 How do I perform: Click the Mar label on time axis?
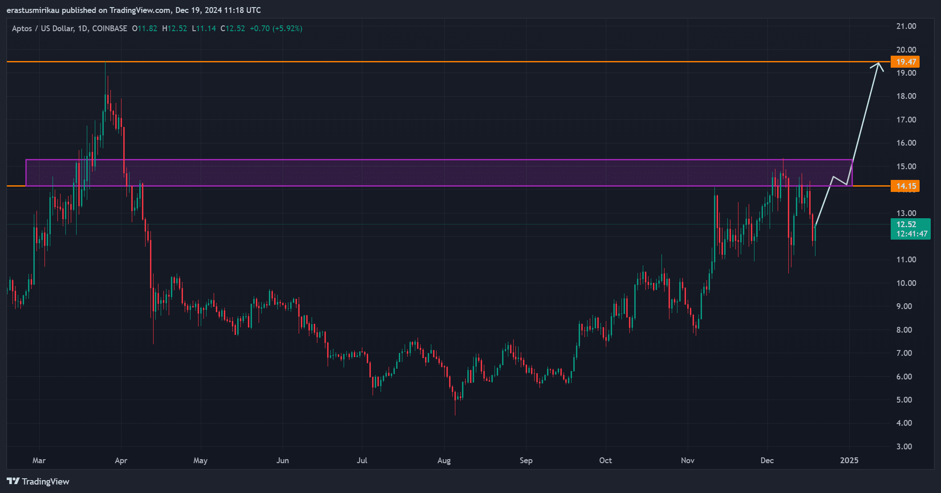[39, 460]
